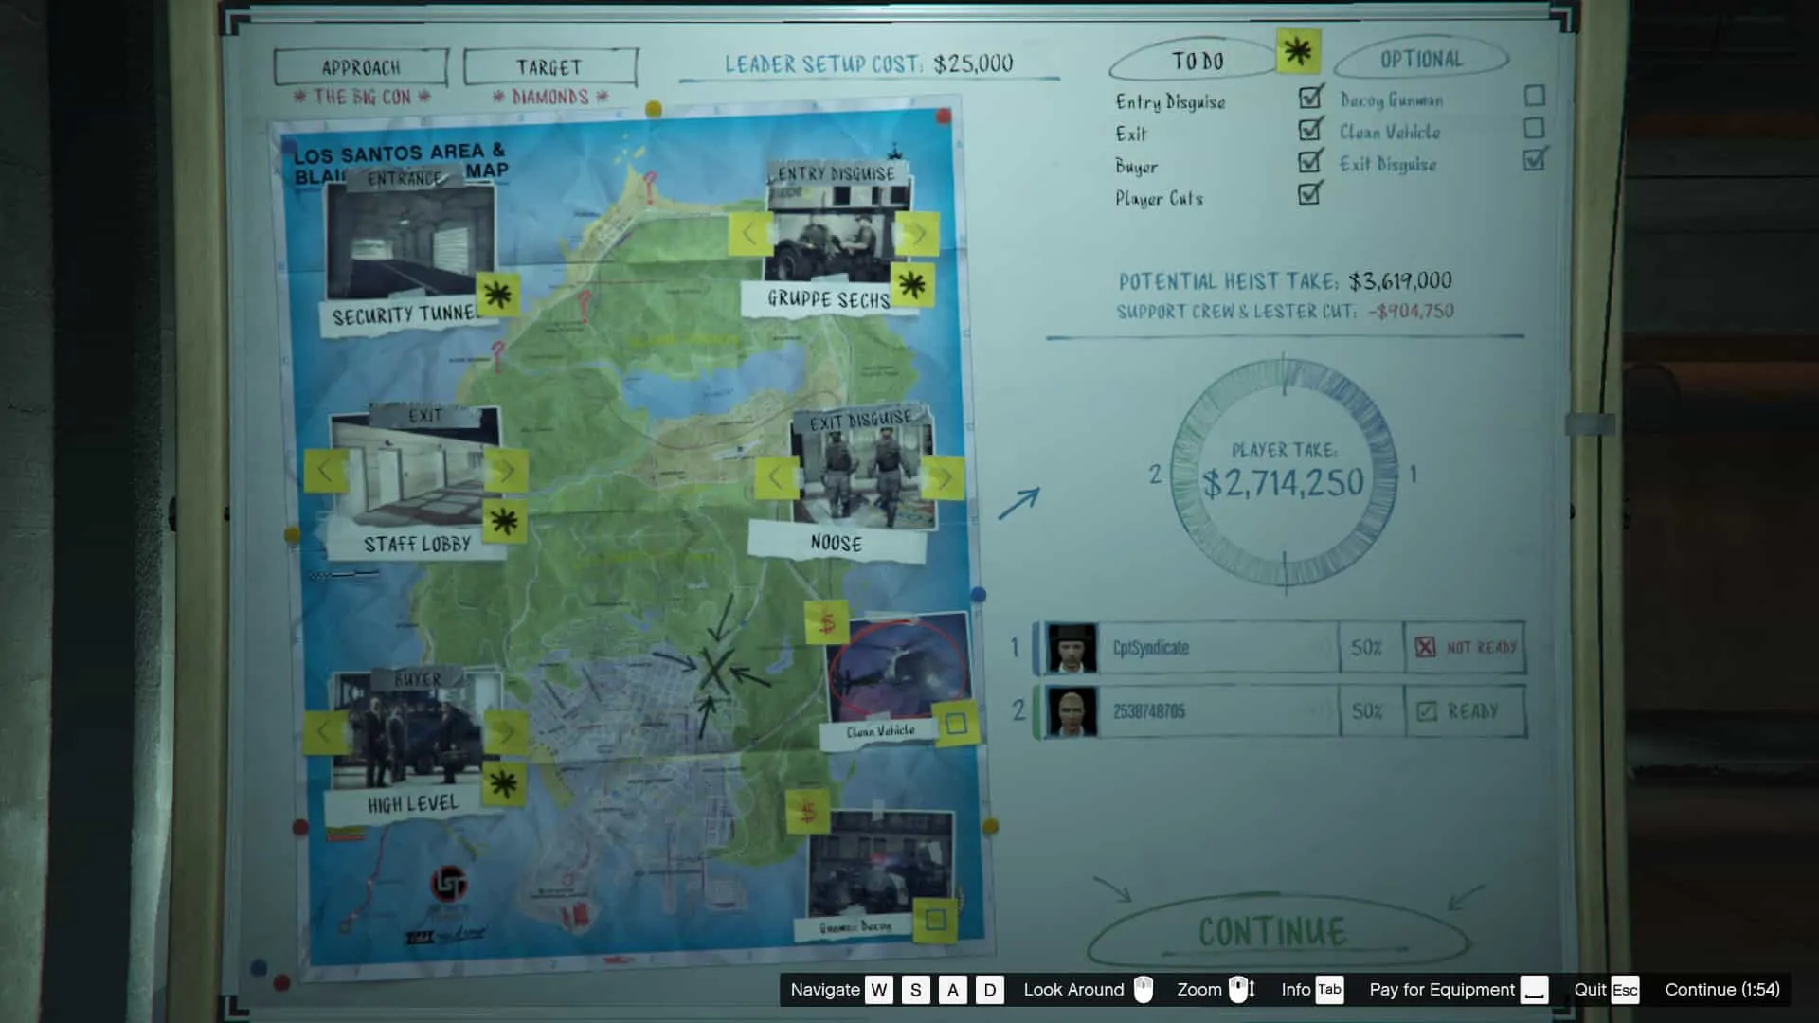Click asterisk sticky note on High Level buyer
The height and width of the screenshot is (1023, 1819).
(x=503, y=782)
